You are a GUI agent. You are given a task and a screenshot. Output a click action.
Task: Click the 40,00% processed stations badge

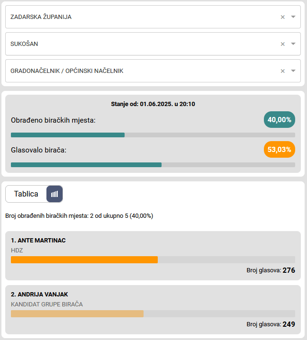coord(279,120)
